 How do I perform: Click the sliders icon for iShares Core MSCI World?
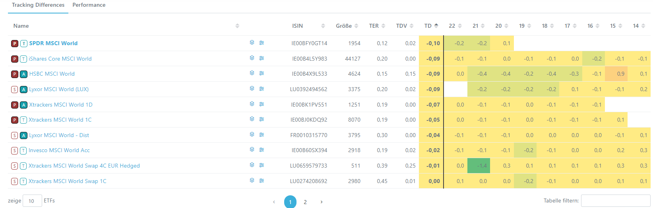(262, 58)
